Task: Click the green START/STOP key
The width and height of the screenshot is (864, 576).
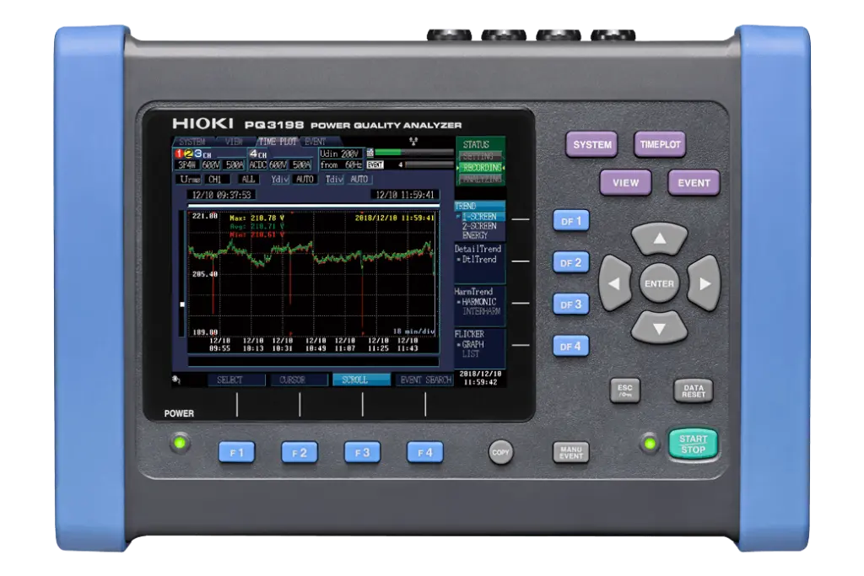Action: [x=694, y=444]
